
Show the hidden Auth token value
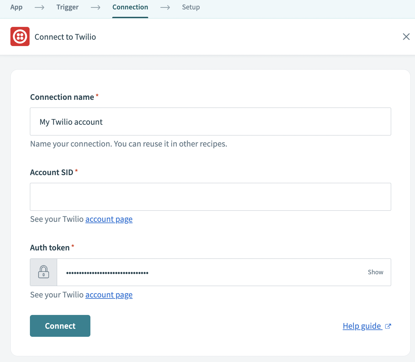[x=375, y=272]
